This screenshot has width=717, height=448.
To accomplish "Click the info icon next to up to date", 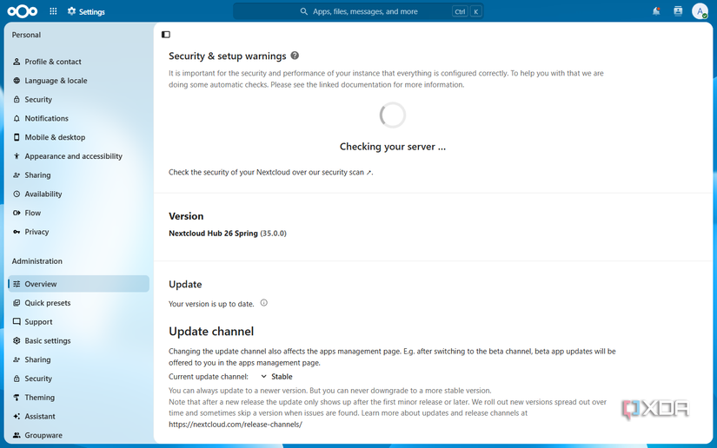I will click(264, 303).
